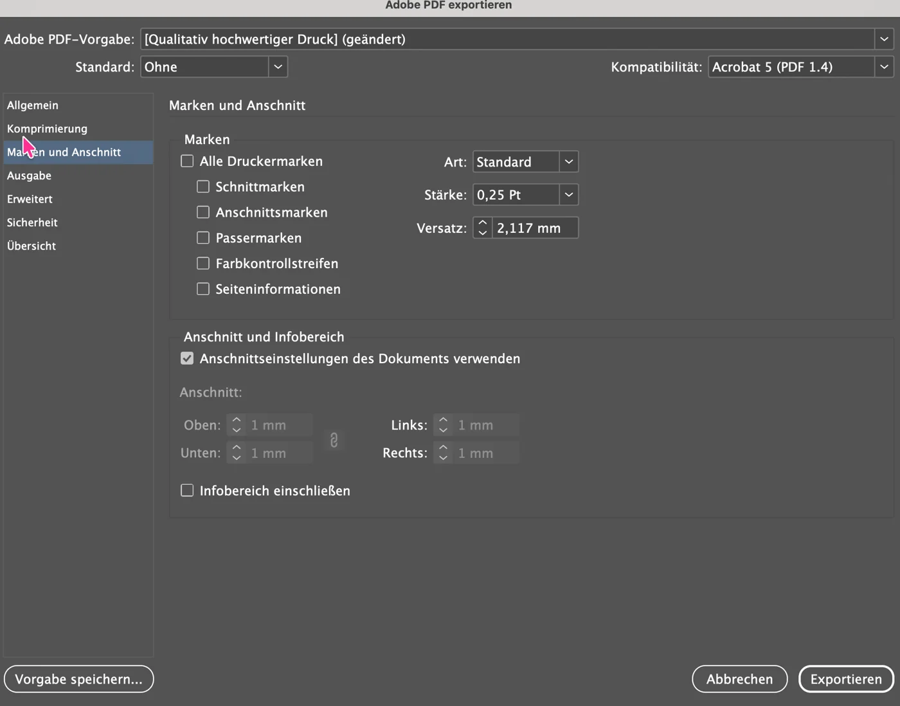
Task: Turn on Farbkontrollstreifen checkbox
Action: pos(203,264)
